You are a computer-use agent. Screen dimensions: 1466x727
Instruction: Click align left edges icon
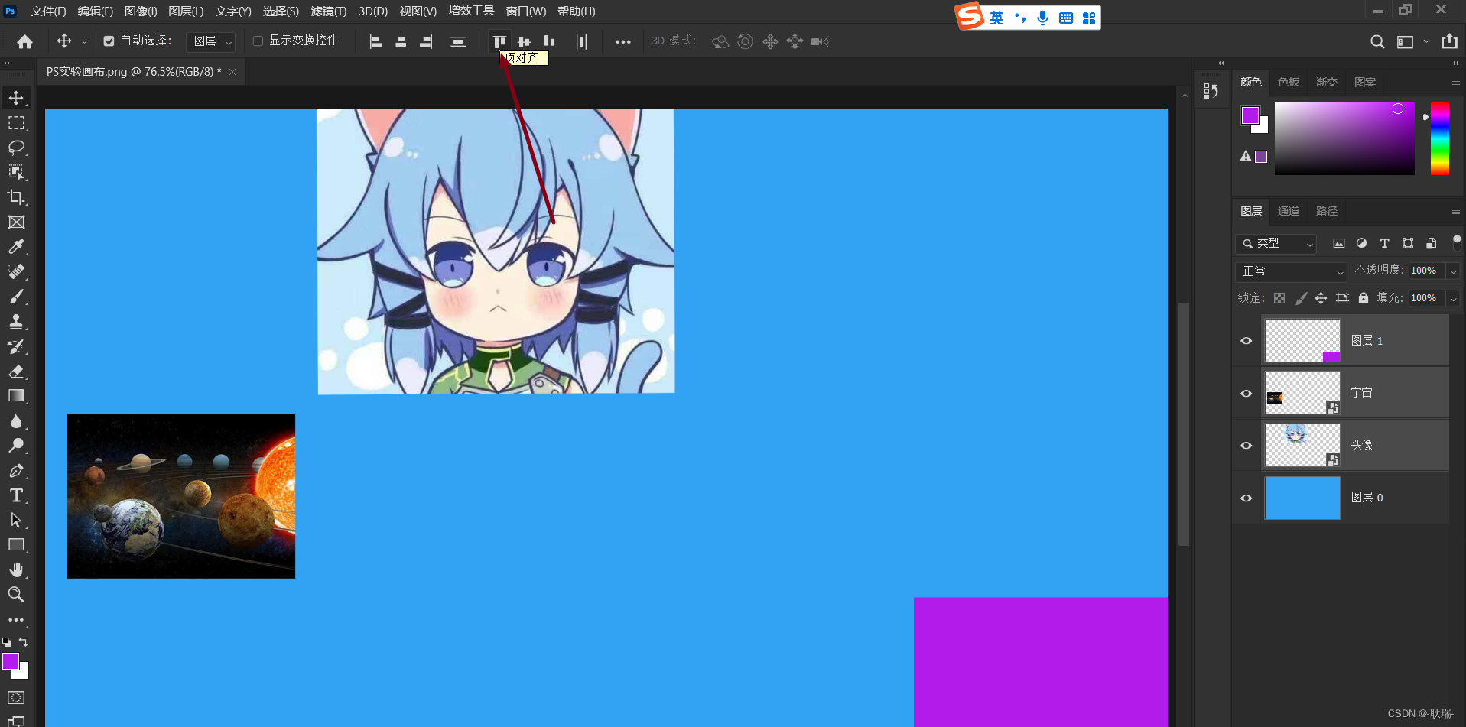tap(375, 41)
